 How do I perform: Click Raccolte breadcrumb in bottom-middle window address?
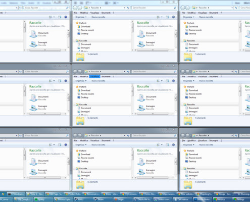point(95,135)
